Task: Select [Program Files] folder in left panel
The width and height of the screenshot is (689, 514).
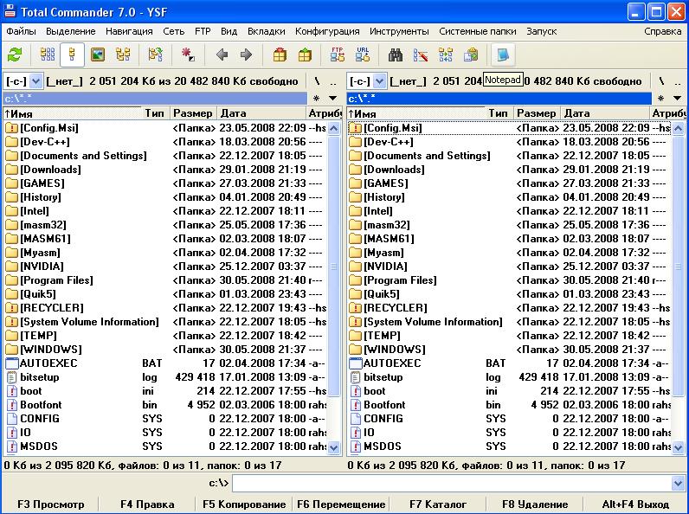Action: coord(165,280)
